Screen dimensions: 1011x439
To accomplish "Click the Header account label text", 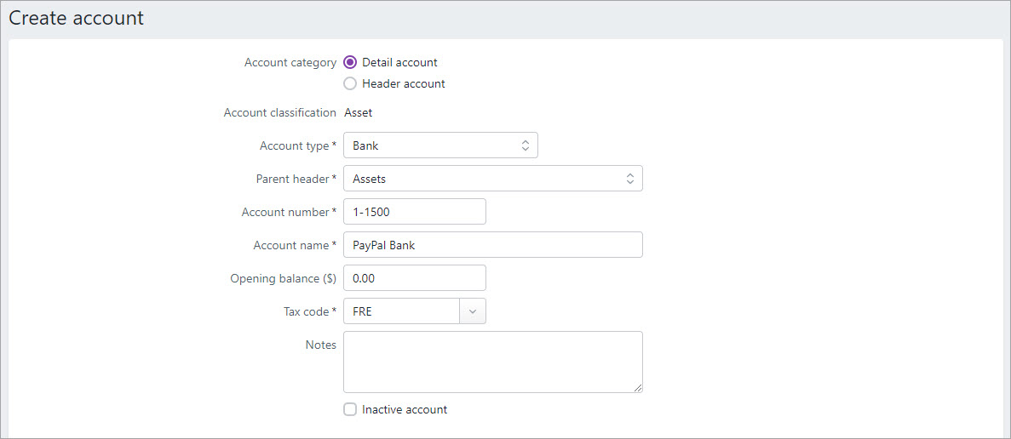I will (404, 83).
